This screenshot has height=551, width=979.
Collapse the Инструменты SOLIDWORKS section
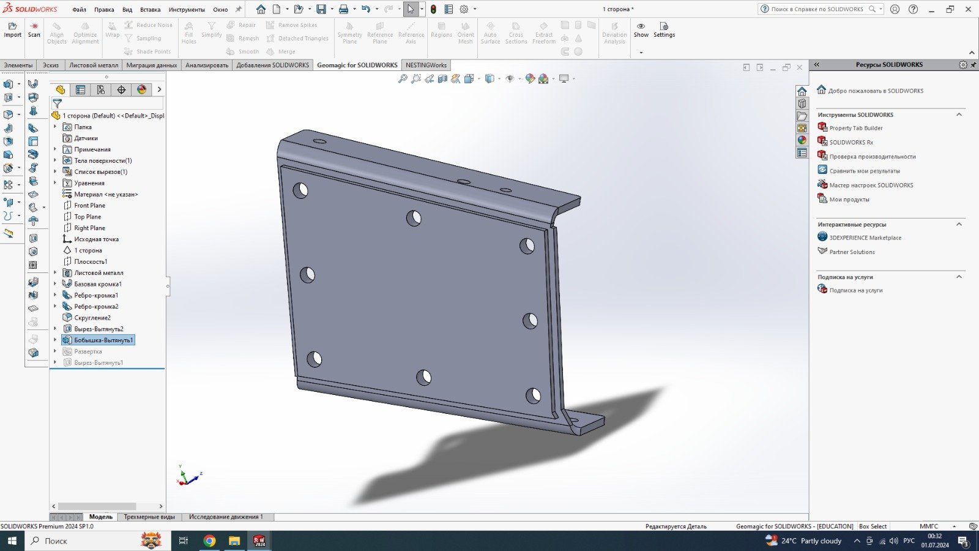(959, 114)
